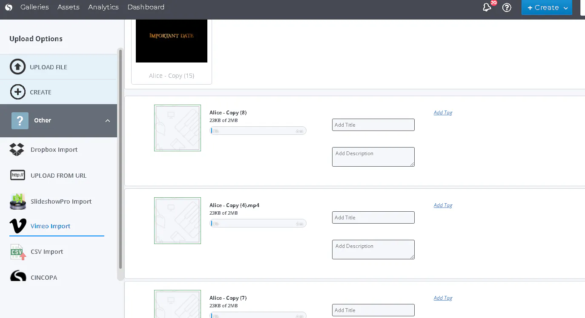This screenshot has width=585, height=318.
Task: Select the Dropbox Import option
Action: click(54, 150)
